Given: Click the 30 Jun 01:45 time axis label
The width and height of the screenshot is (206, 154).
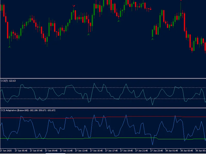Looking at the screenshot, I should pos(172,151).
